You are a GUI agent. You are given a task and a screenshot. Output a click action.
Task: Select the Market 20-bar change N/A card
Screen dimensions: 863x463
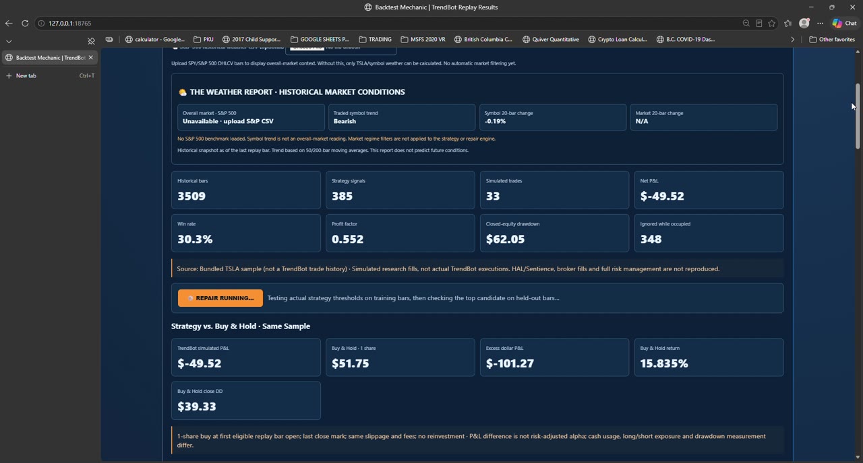click(704, 117)
